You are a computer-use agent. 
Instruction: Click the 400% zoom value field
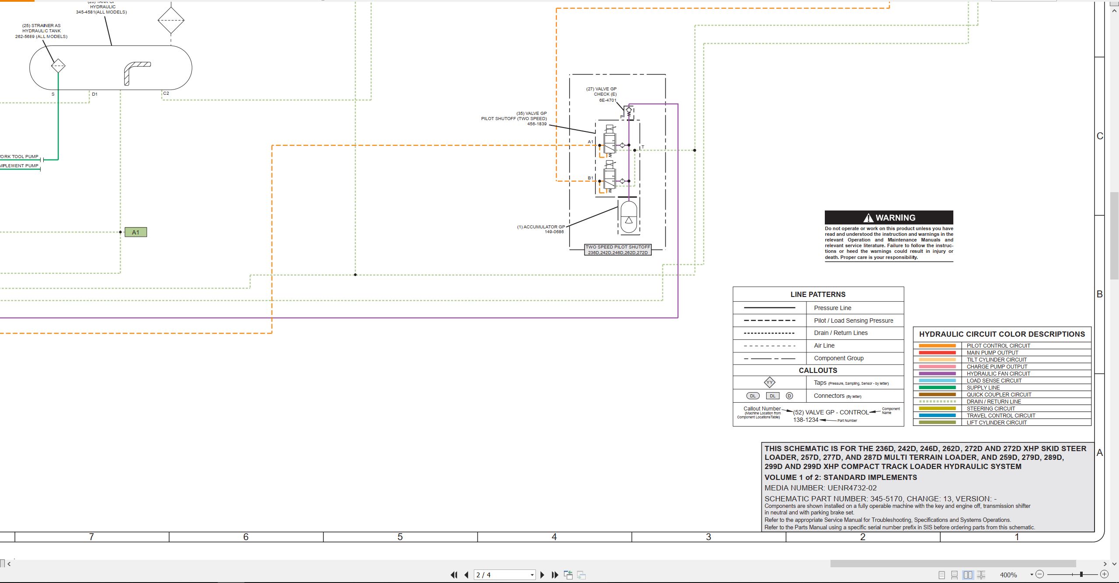1008,575
